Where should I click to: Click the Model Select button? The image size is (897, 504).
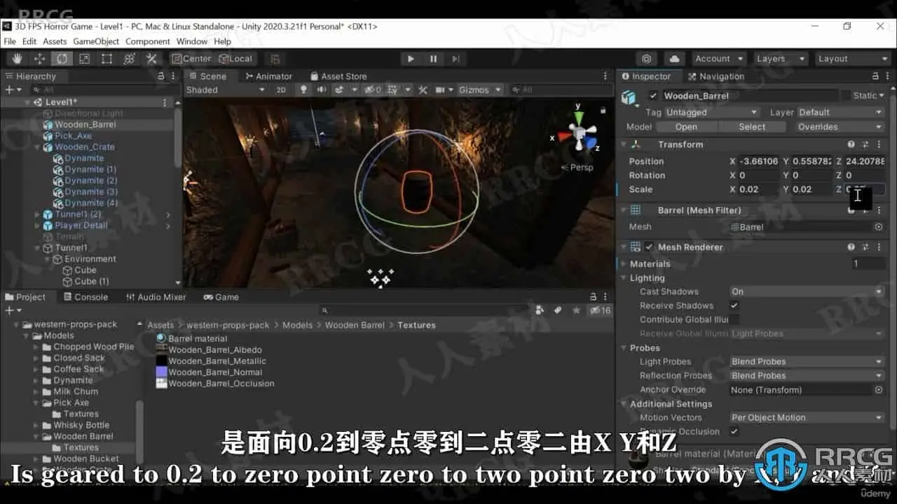(x=752, y=127)
